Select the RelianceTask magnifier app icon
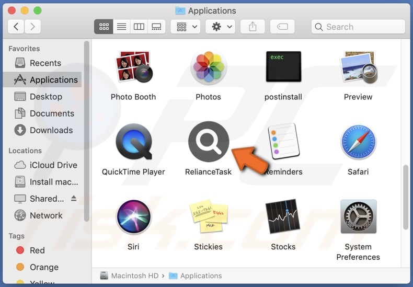 tap(209, 142)
